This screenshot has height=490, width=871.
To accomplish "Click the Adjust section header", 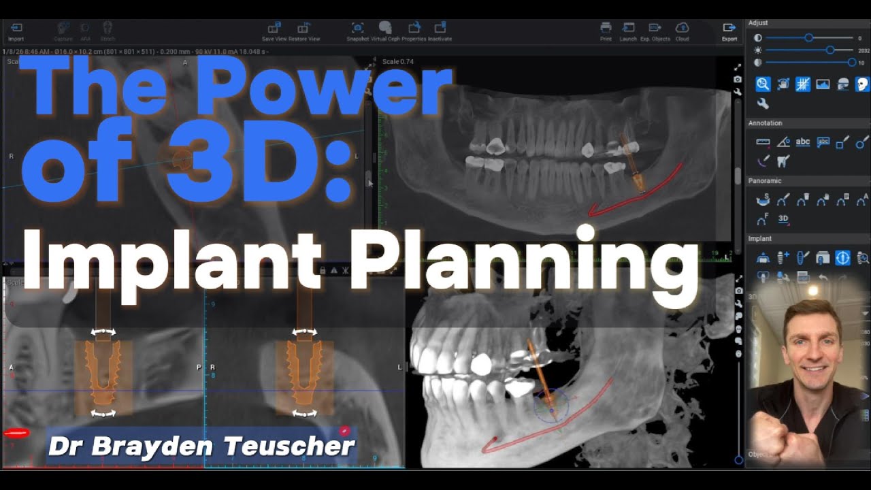I will 758,22.
